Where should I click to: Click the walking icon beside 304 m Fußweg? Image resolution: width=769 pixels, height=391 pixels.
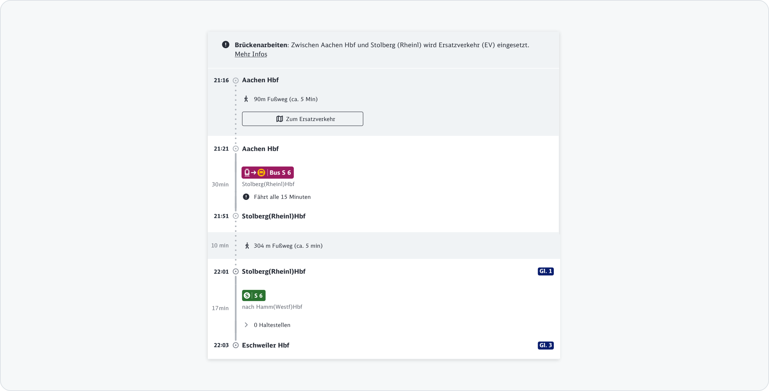pos(247,246)
